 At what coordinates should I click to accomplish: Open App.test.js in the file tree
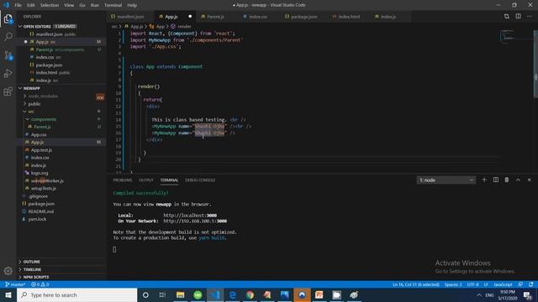[x=41, y=150]
